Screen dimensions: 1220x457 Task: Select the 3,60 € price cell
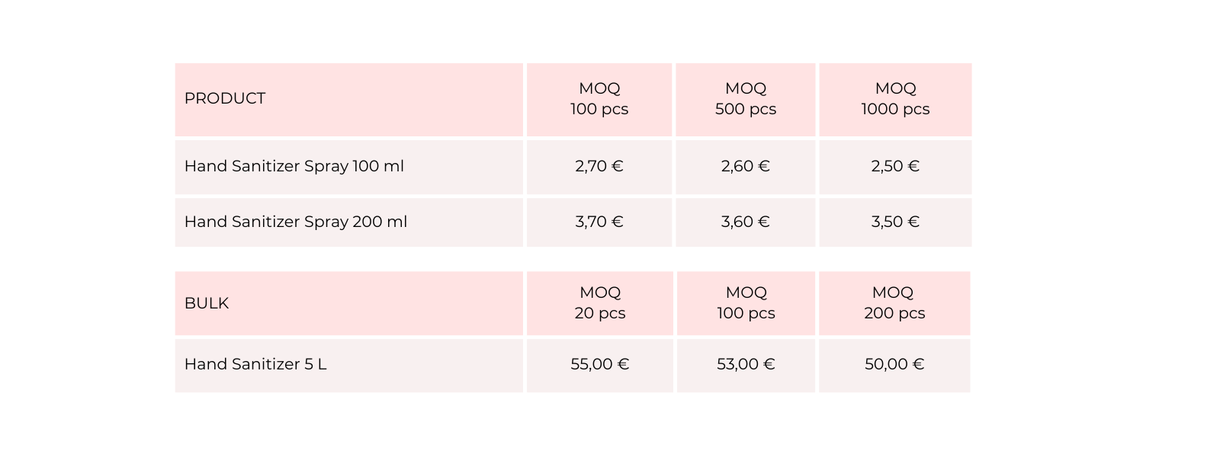[x=745, y=222]
